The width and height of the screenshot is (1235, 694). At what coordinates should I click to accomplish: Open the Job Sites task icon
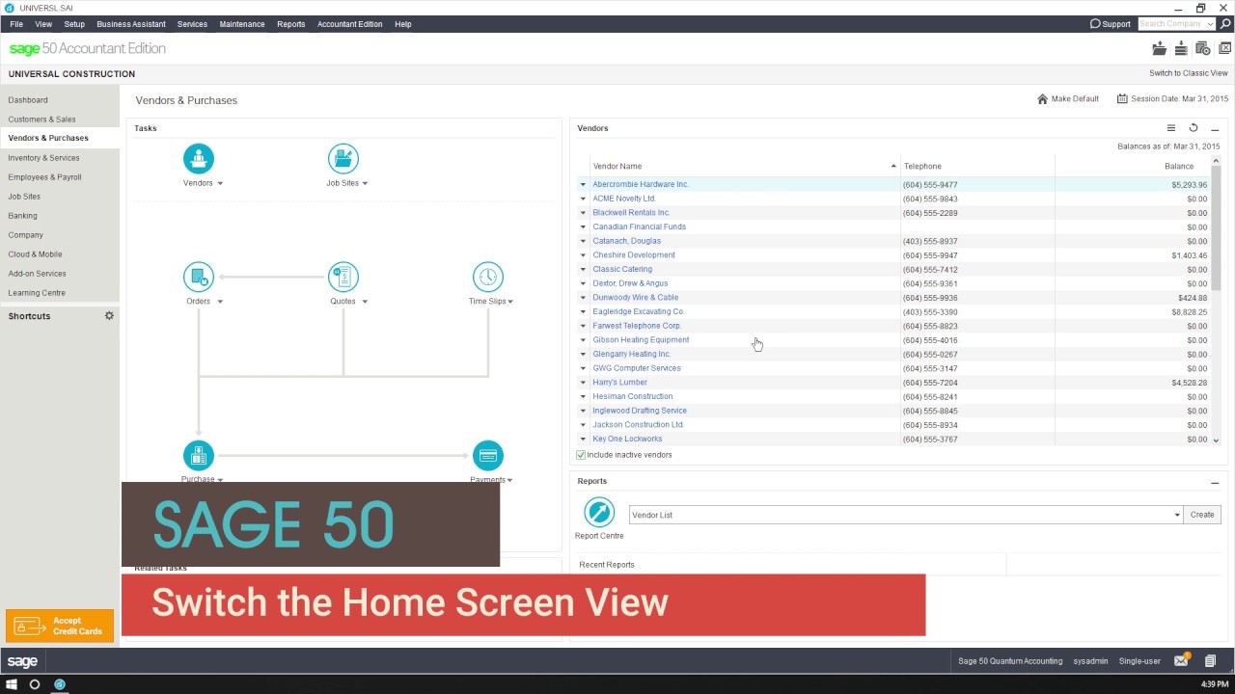click(x=343, y=158)
